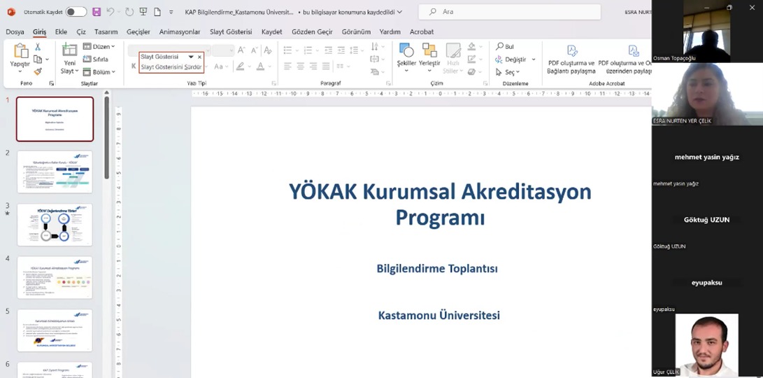The width and height of the screenshot is (763, 378).
Task: Cut selection with the scissors icon
Action: coord(38,47)
